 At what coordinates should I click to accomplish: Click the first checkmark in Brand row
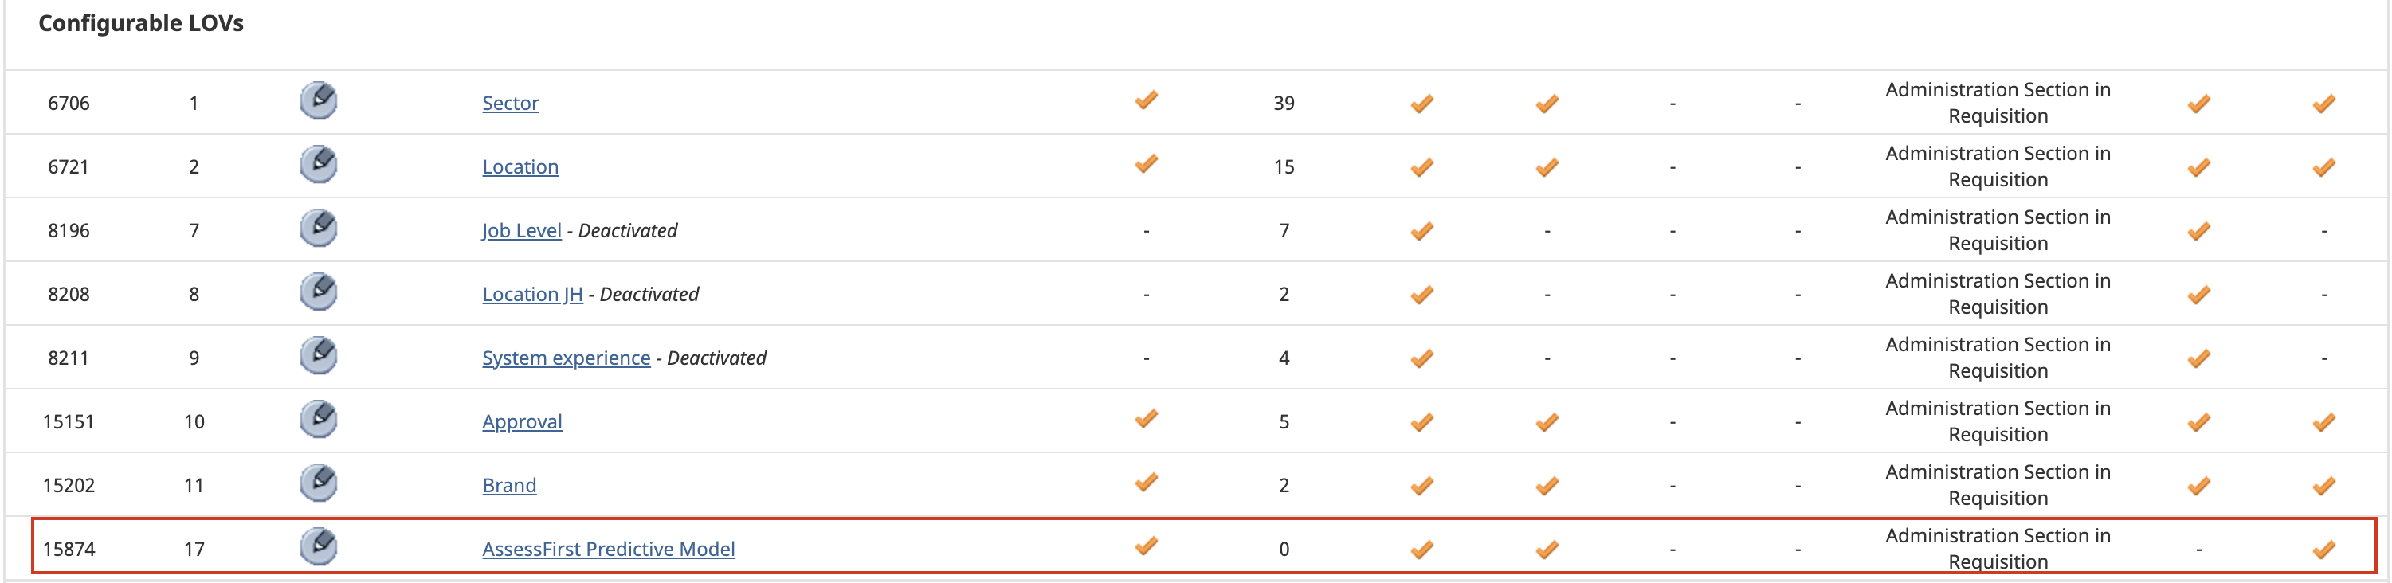[1146, 483]
